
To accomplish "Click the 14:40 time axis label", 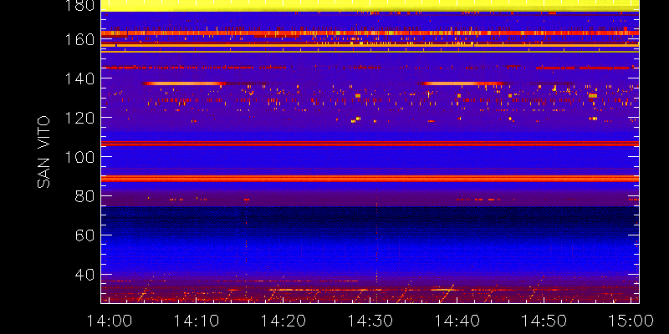I will point(457,321).
